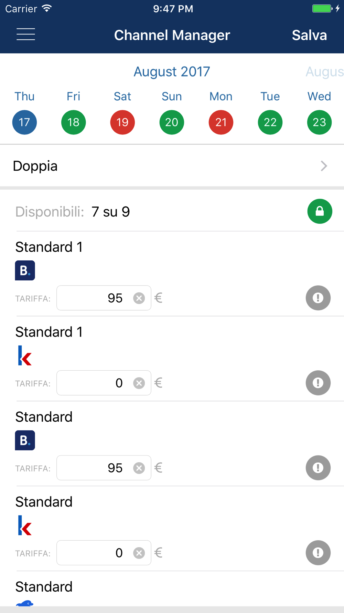
Task: Go to next week faded August label
Action: pyautogui.click(x=325, y=72)
